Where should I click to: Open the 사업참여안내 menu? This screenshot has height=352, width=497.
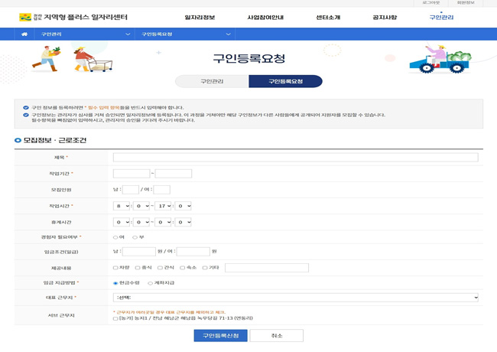(265, 18)
